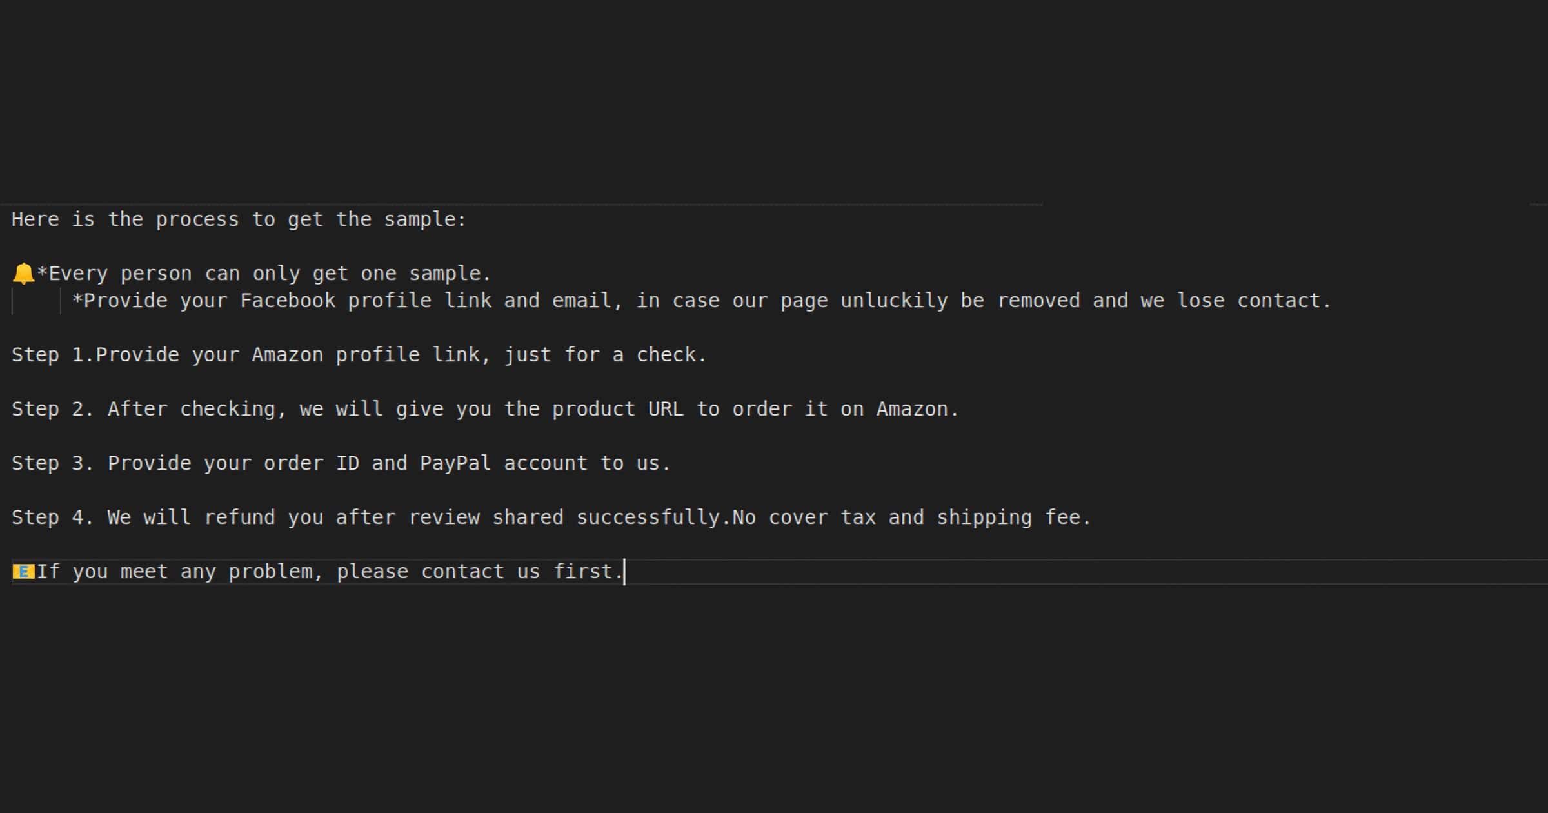Image resolution: width=1548 pixels, height=813 pixels.
Task: Click the word "Amazon" in Step 1
Action: (287, 355)
